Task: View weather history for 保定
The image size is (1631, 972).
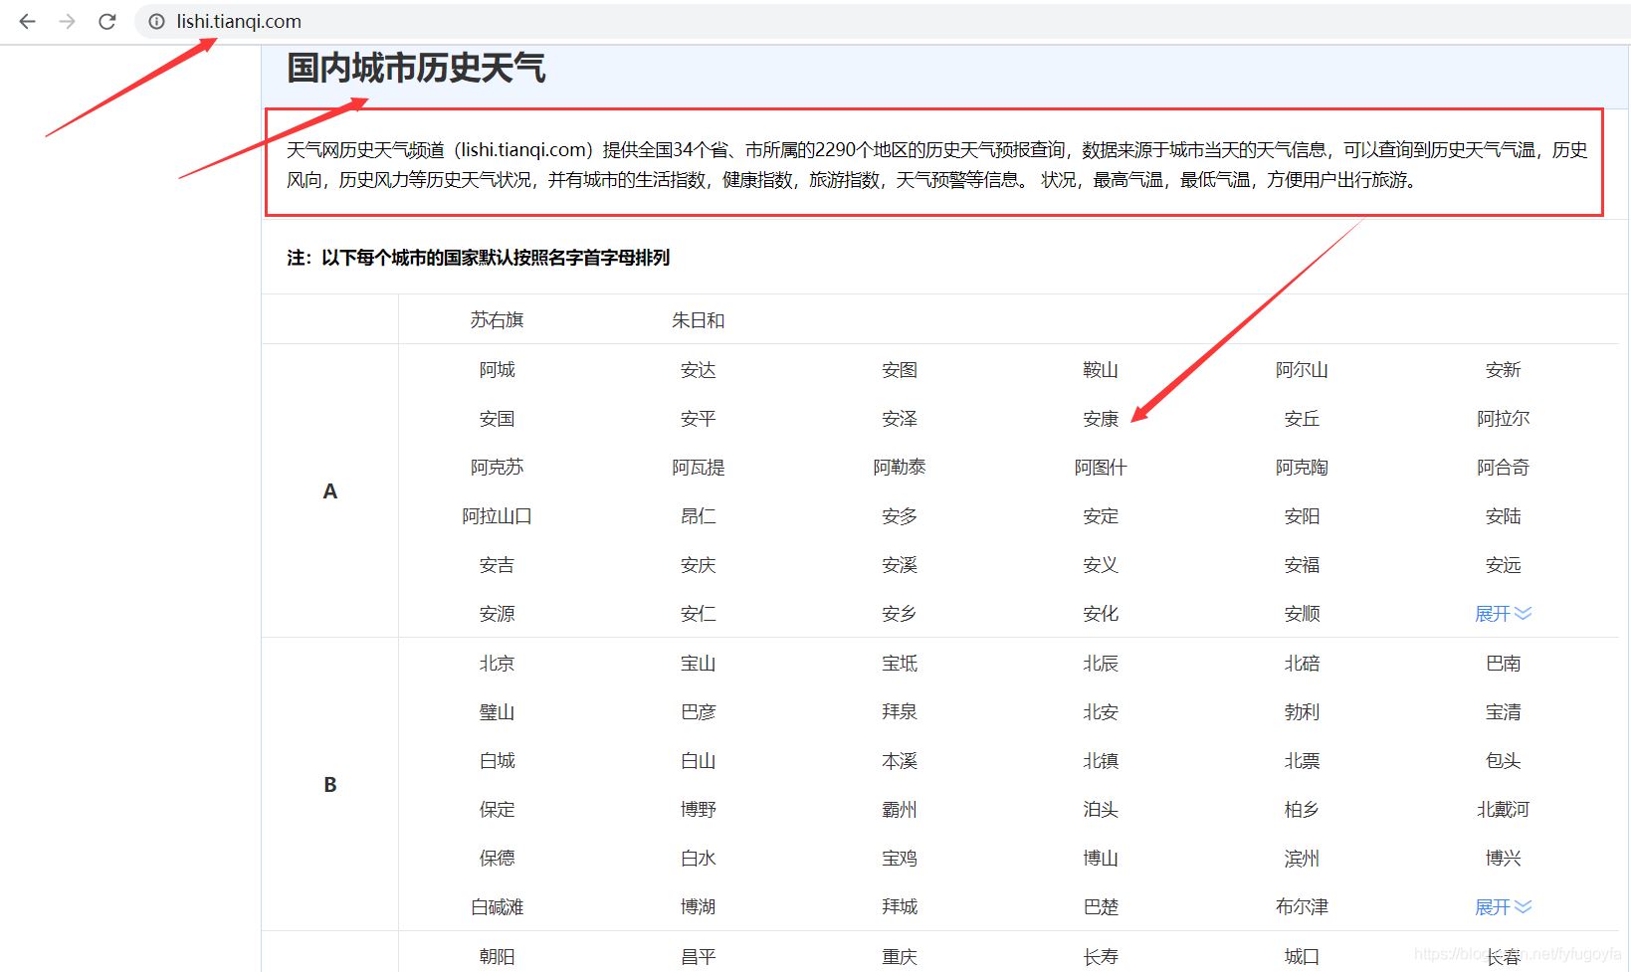Action: [x=496, y=809]
